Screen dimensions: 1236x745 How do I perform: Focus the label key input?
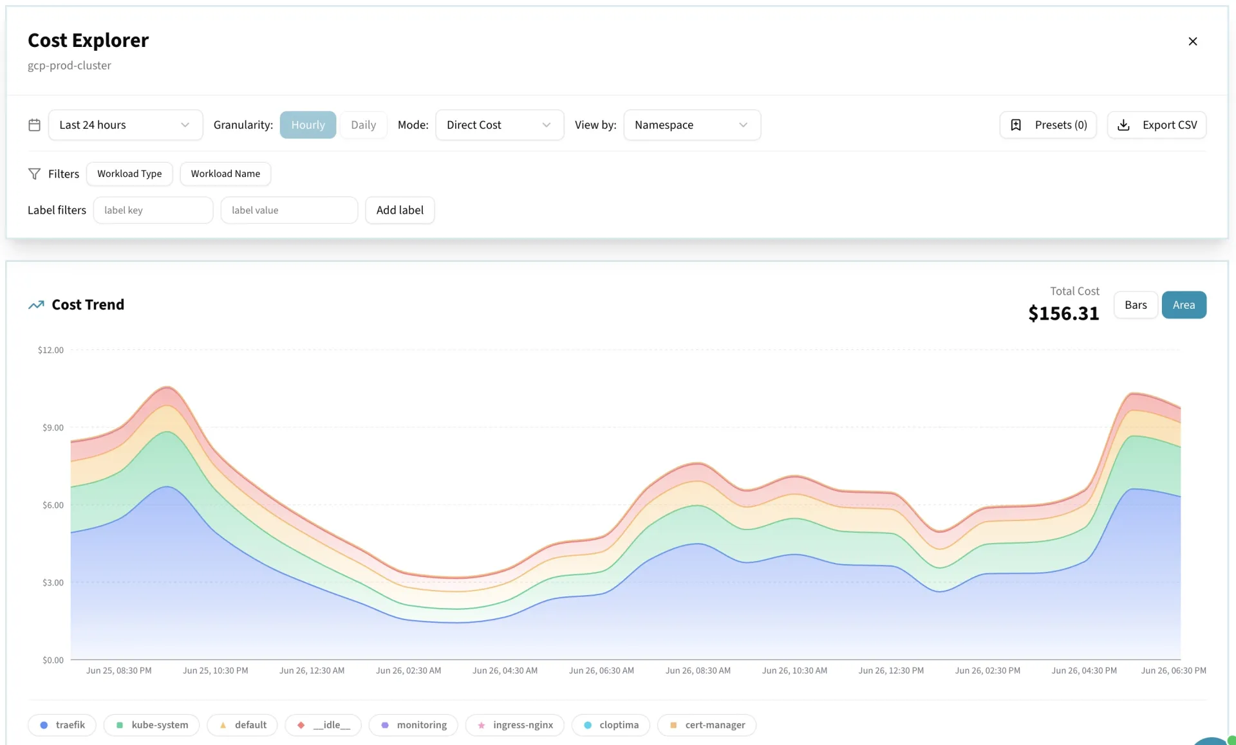click(153, 210)
